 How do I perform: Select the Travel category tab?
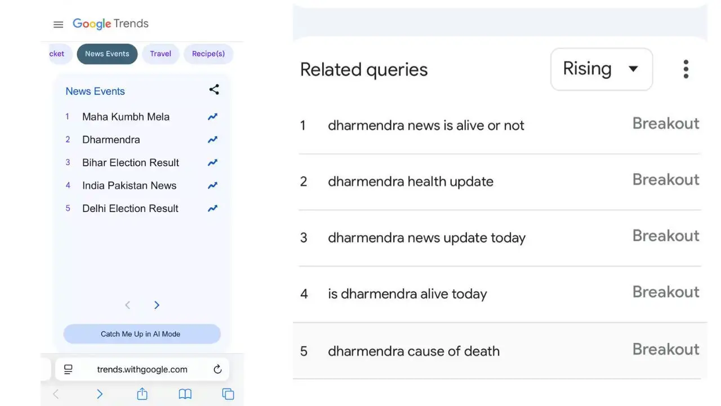[161, 54]
